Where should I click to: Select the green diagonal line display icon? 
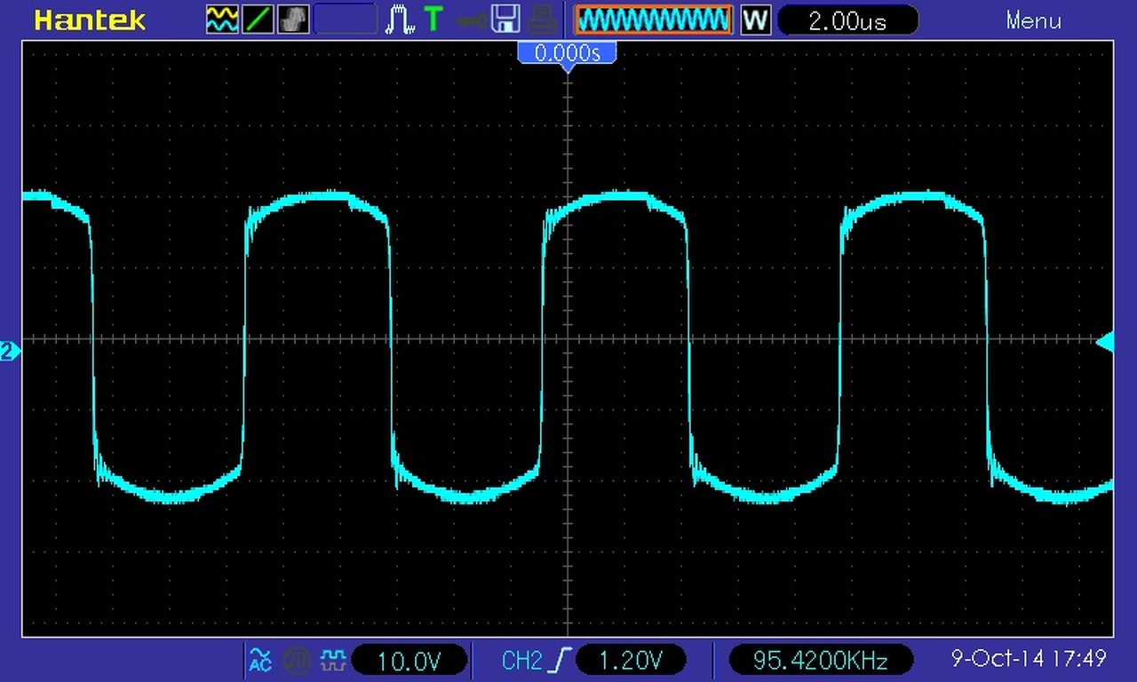point(258,20)
